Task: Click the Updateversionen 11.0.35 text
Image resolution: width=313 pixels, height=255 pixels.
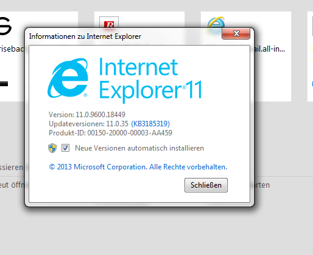Action: click(88, 124)
